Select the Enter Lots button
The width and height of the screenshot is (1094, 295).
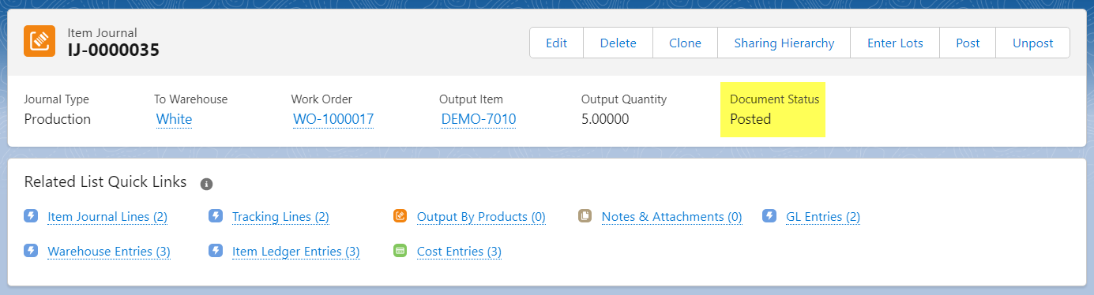pos(895,43)
